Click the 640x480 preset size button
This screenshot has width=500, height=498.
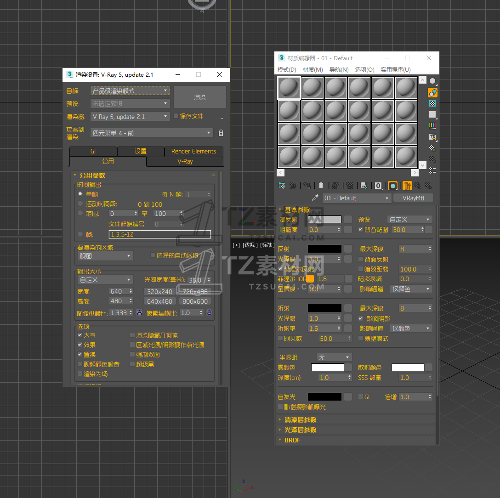point(160,301)
